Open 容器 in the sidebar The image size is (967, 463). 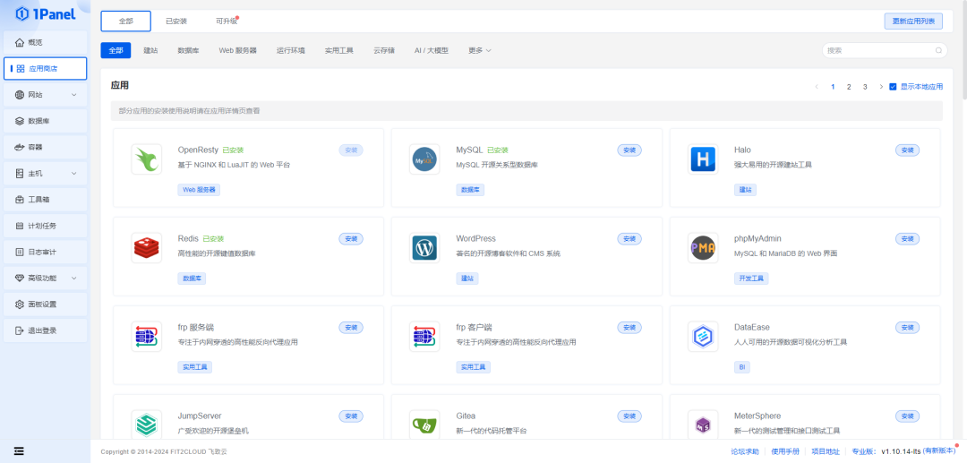(x=45, y=147)
